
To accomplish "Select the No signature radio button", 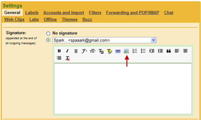I will 48,33.
